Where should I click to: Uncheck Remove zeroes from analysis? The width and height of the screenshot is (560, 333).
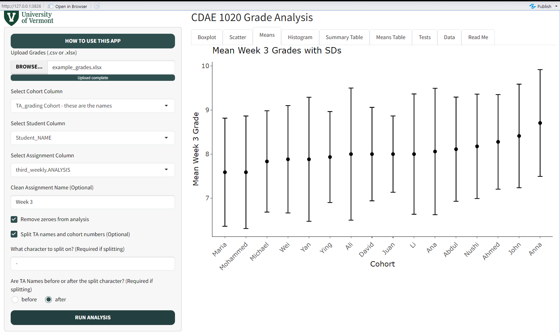[x=14, y=219]
